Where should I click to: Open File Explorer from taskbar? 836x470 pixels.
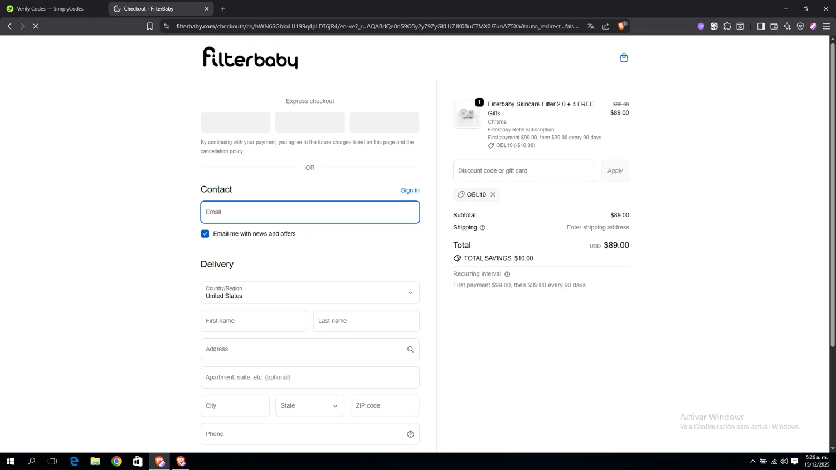coord(95,462)
